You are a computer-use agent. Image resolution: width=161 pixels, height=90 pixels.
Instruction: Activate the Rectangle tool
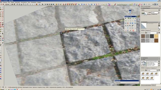[1, 14]
